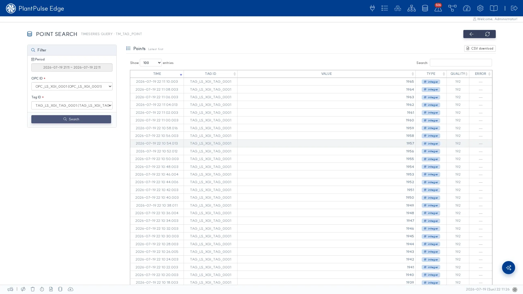
Task: Open the OPC ID dropdown
Action: click(72, 86)
